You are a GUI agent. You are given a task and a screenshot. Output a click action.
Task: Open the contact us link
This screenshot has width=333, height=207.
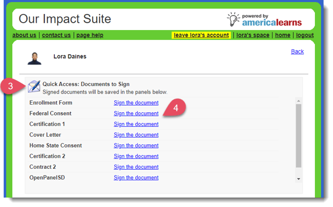[x=56, y=35]
